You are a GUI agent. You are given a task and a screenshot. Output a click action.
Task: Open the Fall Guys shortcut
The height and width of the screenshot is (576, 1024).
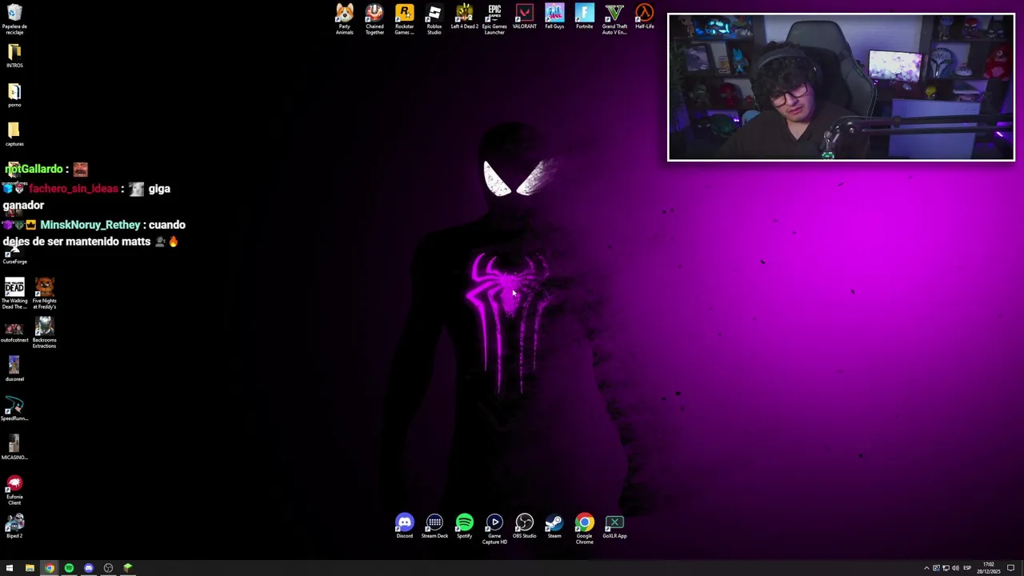(x=554, y=17)
